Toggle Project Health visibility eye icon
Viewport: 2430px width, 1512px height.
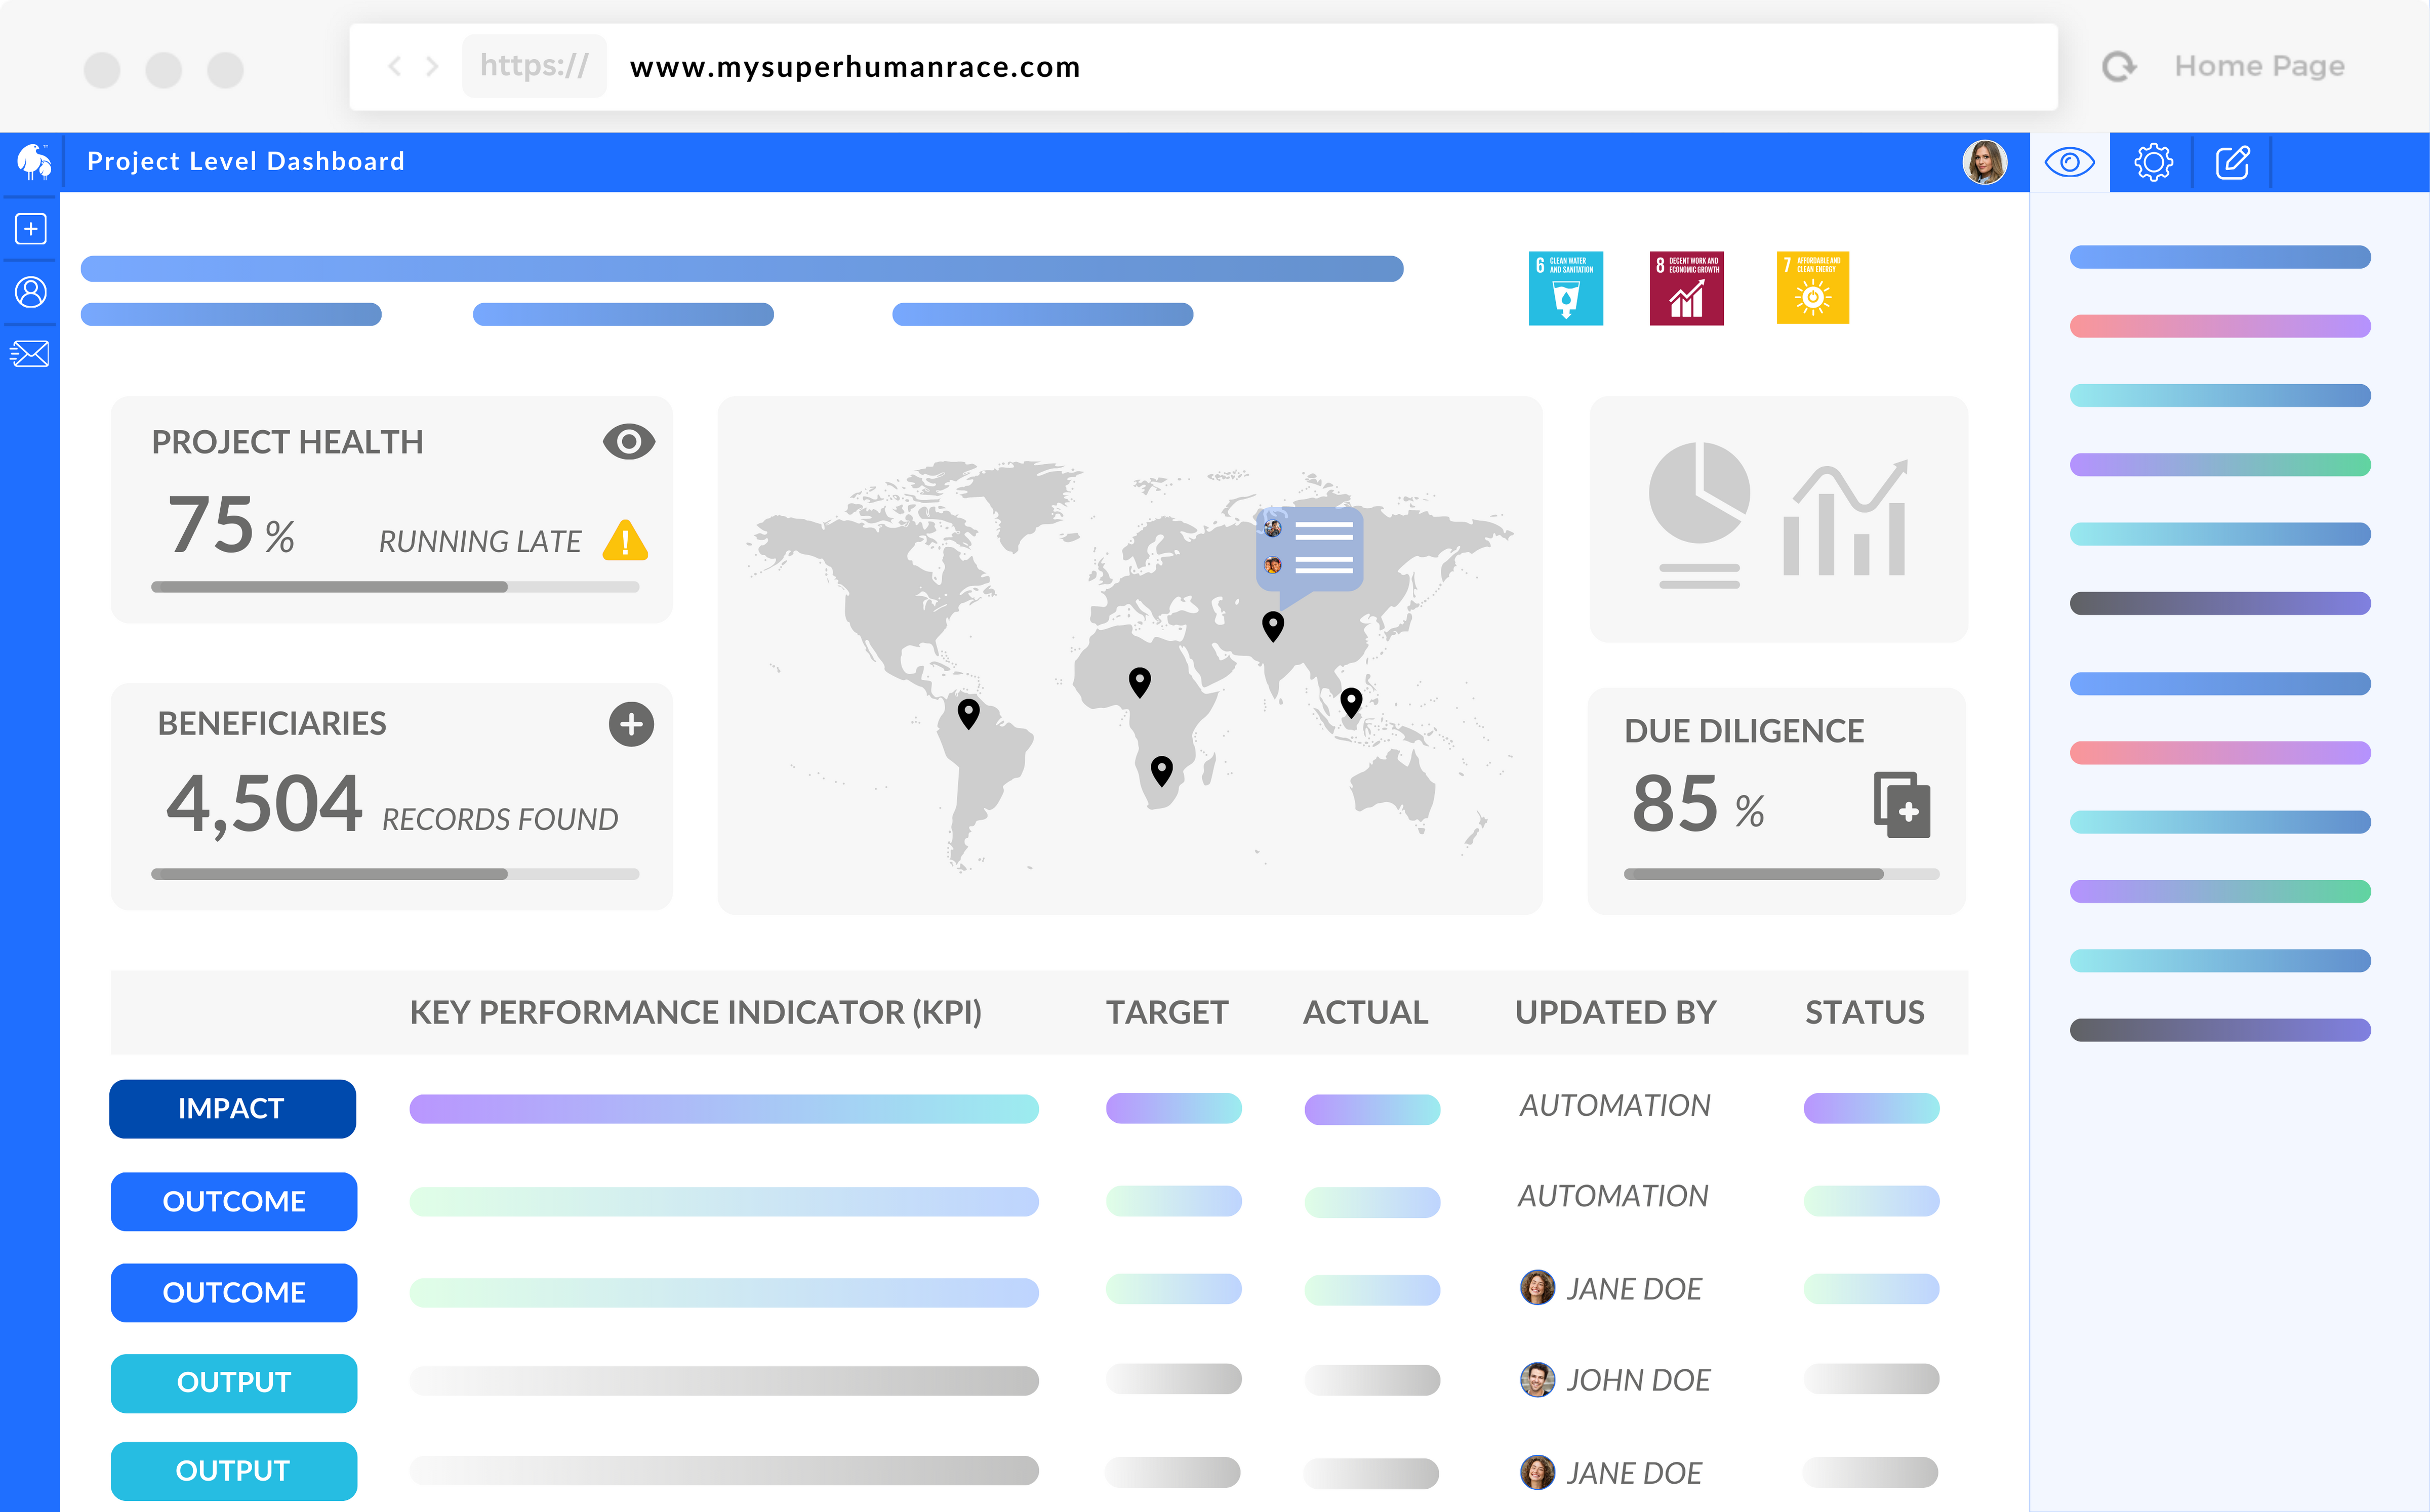coord(628,441)
